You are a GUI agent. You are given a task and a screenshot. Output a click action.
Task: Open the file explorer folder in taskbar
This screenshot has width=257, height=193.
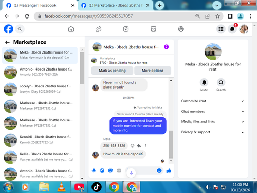pos(44,187)
